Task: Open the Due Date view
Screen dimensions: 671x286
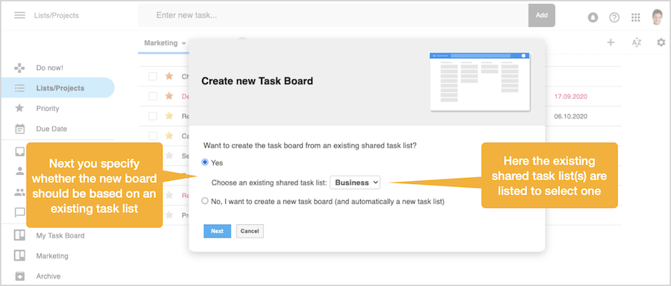Action: pos(51,129)
